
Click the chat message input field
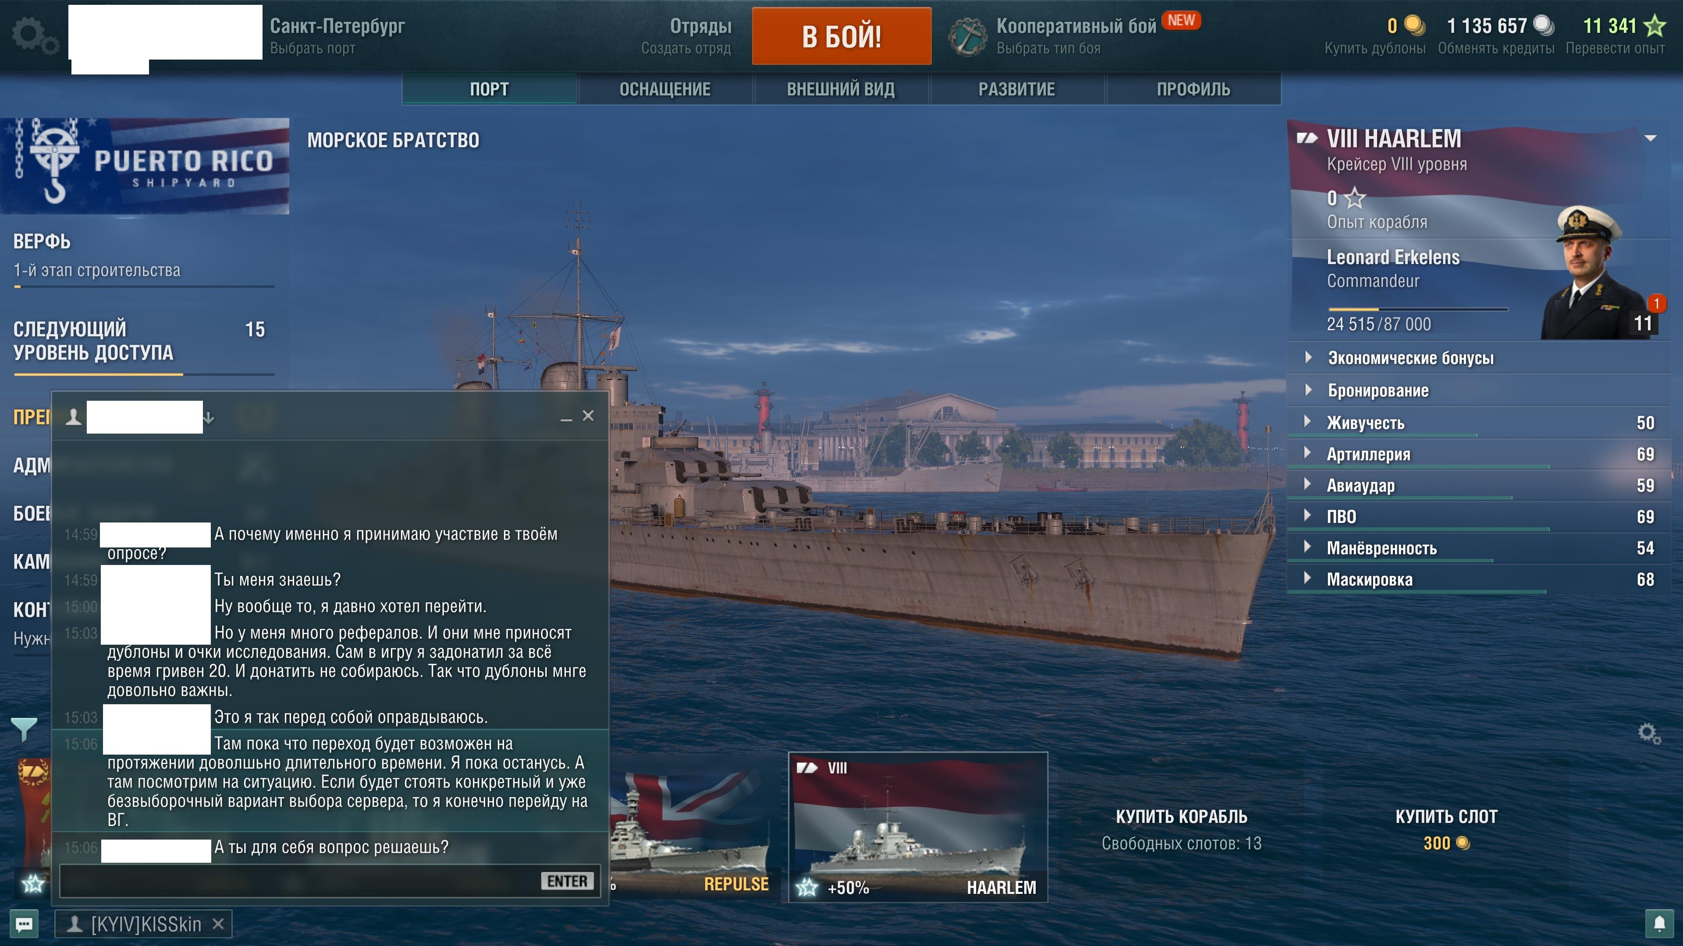tap(297, 881)
